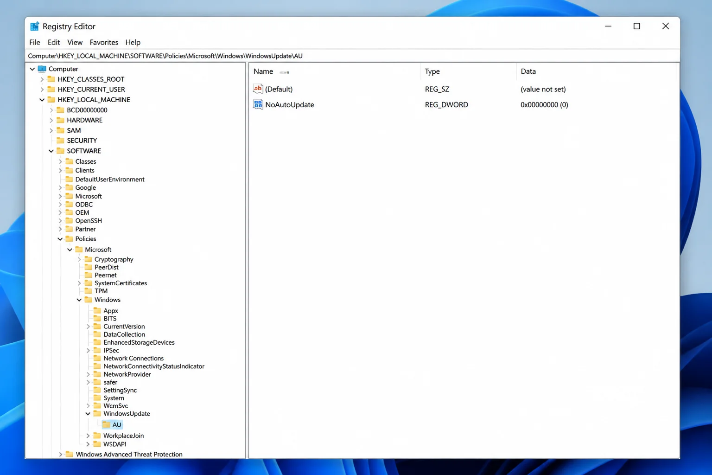Screen dimensions: 712x475
Task: Click the OEM key folder icon
Action: [69, 212]
